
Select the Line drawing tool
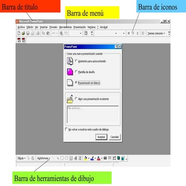[x=53, y=158]
